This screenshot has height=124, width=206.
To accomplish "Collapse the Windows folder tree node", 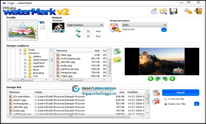I will 20,53.
